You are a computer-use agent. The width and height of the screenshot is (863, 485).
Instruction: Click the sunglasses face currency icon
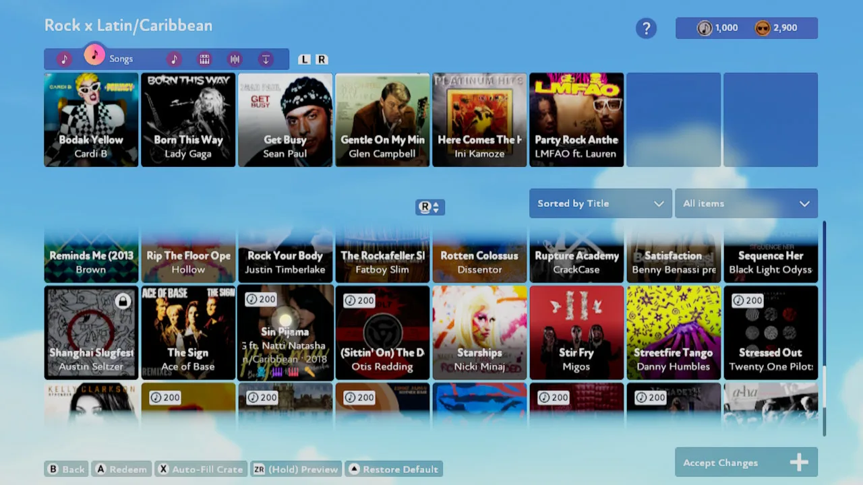click(763, 28)
